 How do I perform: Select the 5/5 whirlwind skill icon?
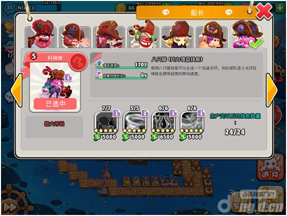(134, 123)
